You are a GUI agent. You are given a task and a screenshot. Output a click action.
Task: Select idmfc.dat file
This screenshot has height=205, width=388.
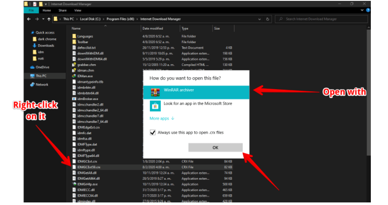(85, 133)
